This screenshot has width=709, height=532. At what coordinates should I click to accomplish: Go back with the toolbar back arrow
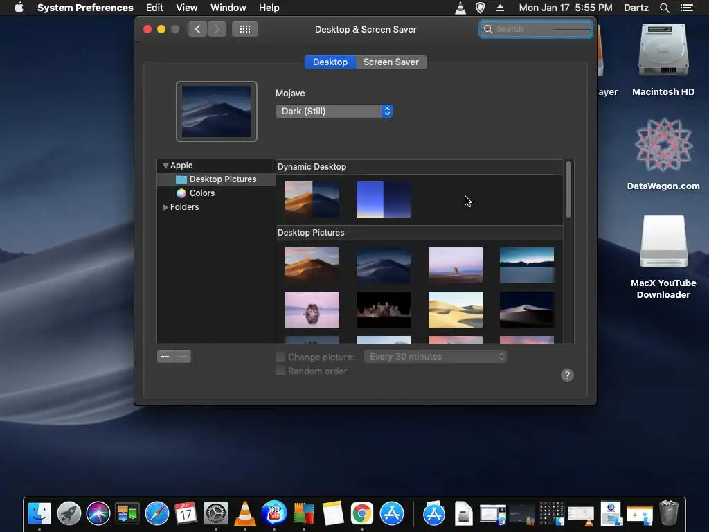coord(197,29)
